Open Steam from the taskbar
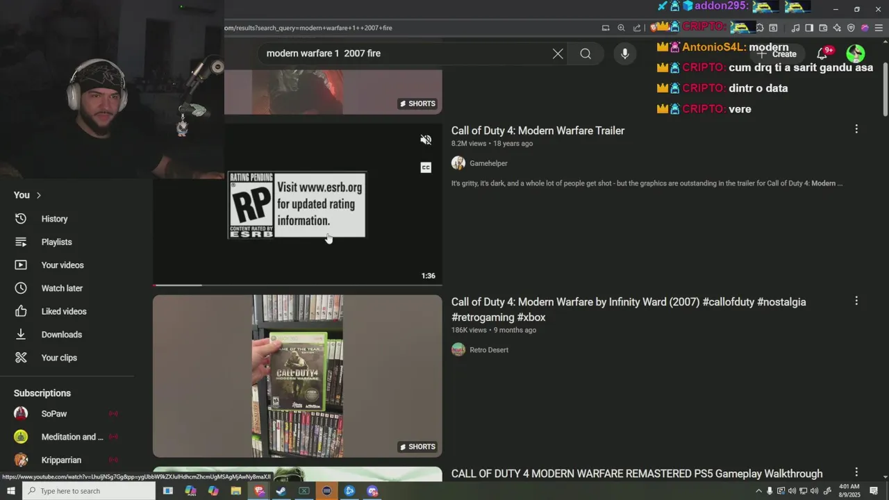889x500 pixels. point(281,491)
